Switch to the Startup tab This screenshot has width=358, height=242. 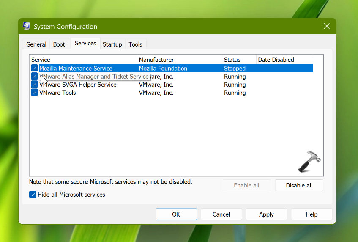[112, 44]
